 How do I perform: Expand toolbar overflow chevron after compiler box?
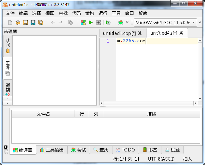click(200, 22)
